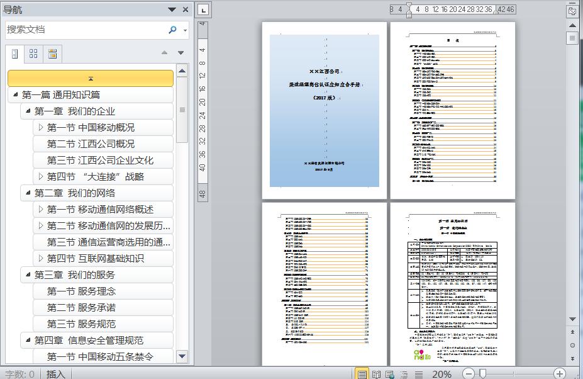Go to previous heading with up triangle

[x=164, y=53]
